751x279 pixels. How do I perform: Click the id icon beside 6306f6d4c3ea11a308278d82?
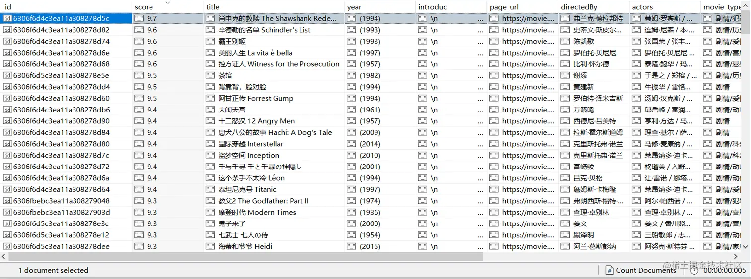[7, 30]
